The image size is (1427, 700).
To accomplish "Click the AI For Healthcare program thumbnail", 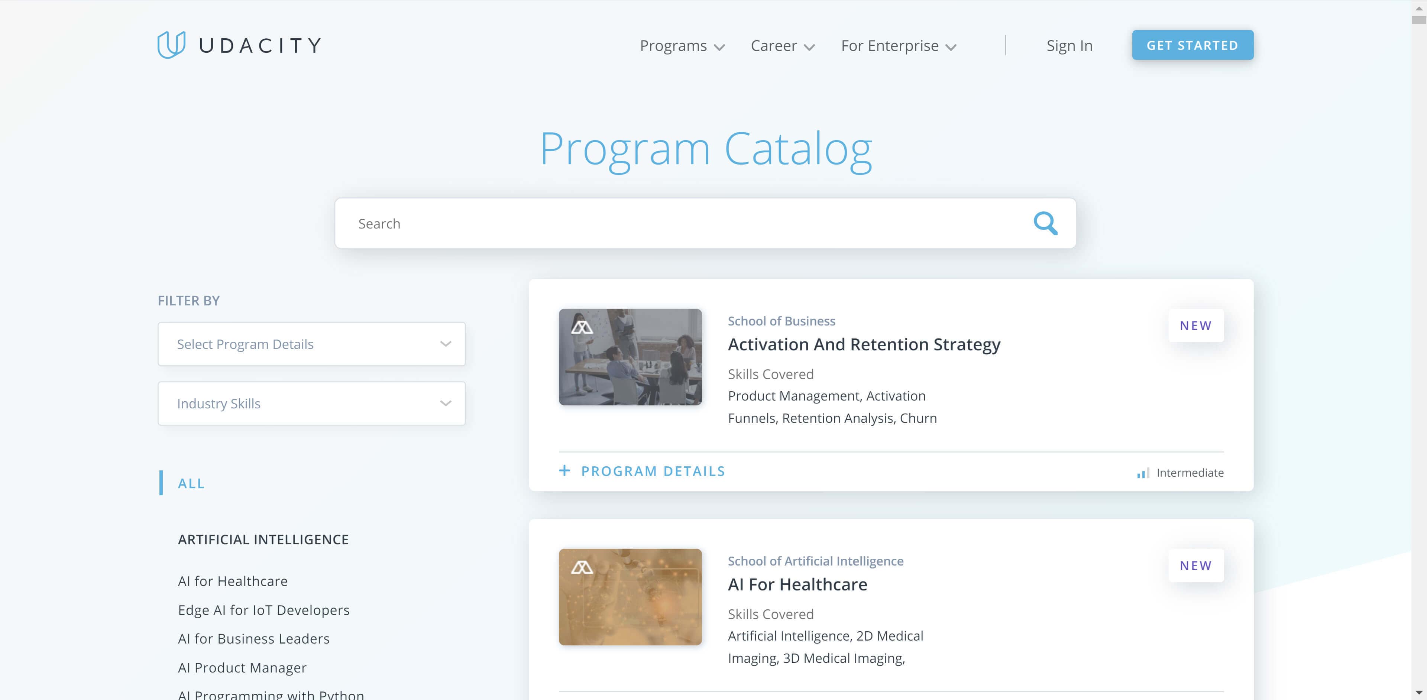I will pyautogui.click(x=631, y=596).
